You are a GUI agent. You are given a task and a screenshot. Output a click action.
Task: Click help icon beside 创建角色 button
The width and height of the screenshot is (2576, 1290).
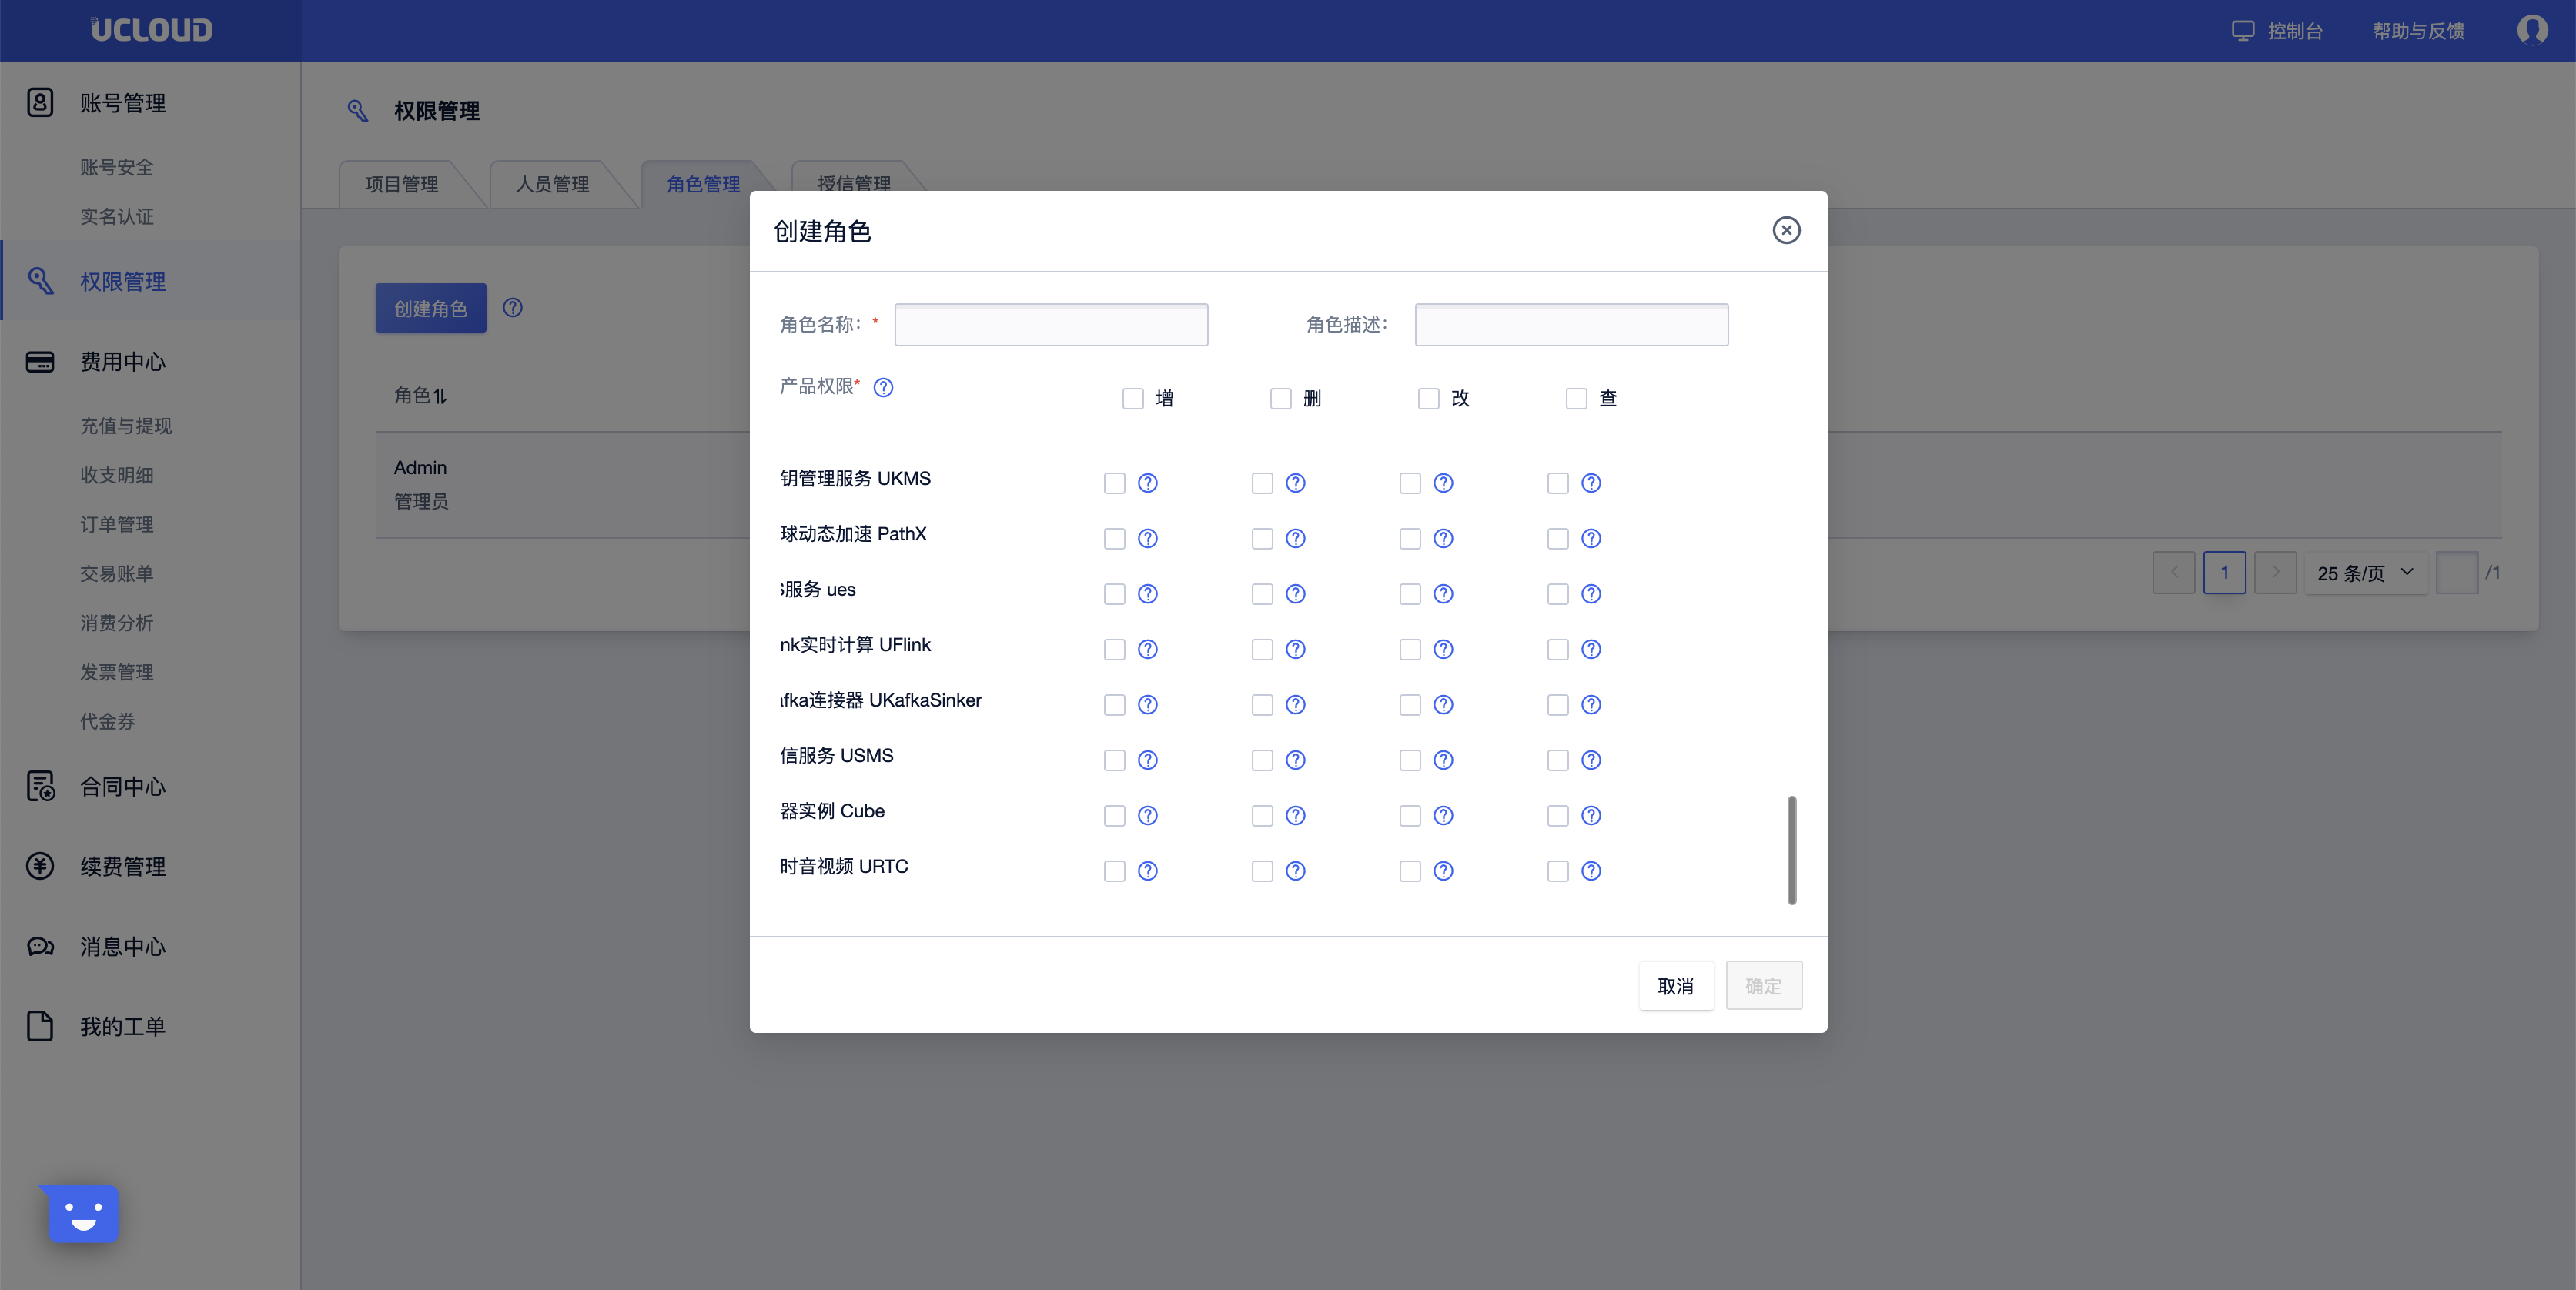512,308
